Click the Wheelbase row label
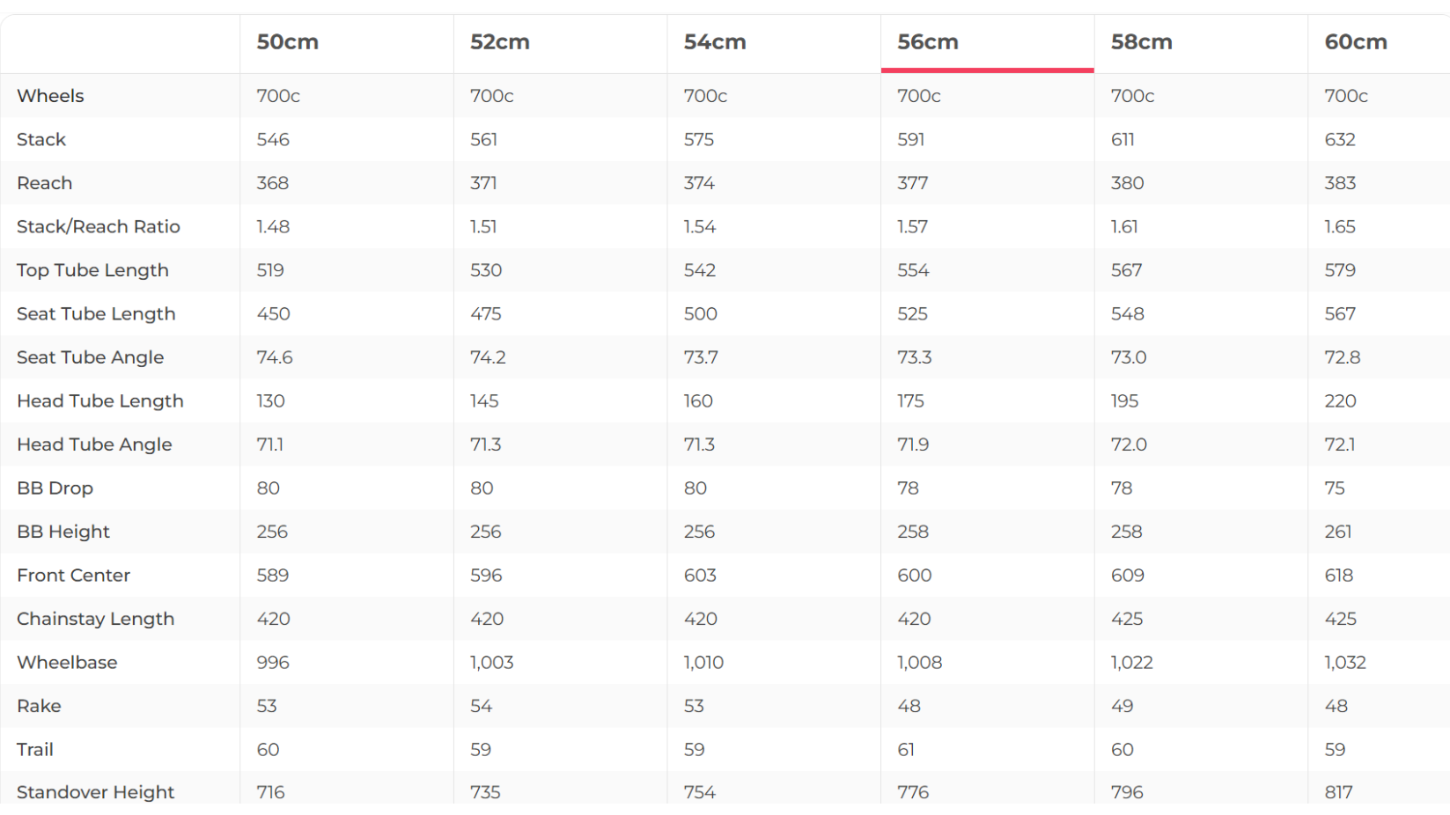Viewport: 1450px width, 815px height. [x=67, y=663]
